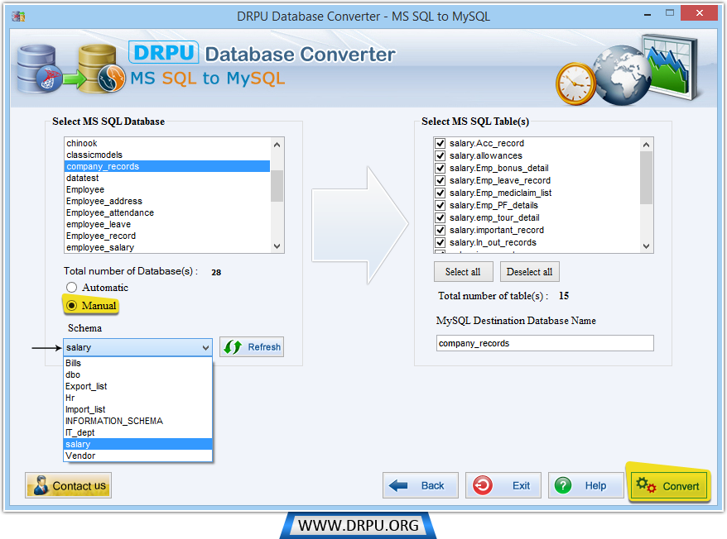Screen dimensions: 727x539
Task: Select the Manual radio option
Action: coord(71,306)
